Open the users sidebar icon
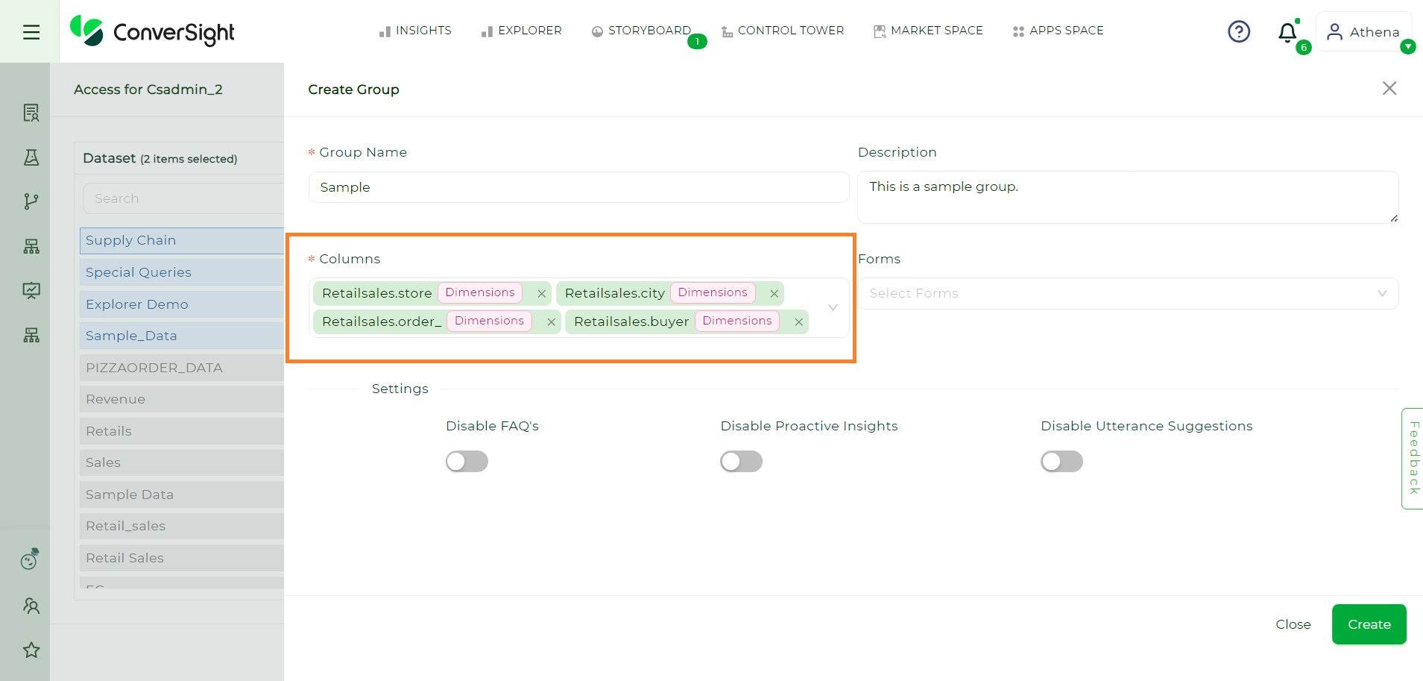Image resolution: width=1423 pixels, height=681 pixels. point(31,606)
